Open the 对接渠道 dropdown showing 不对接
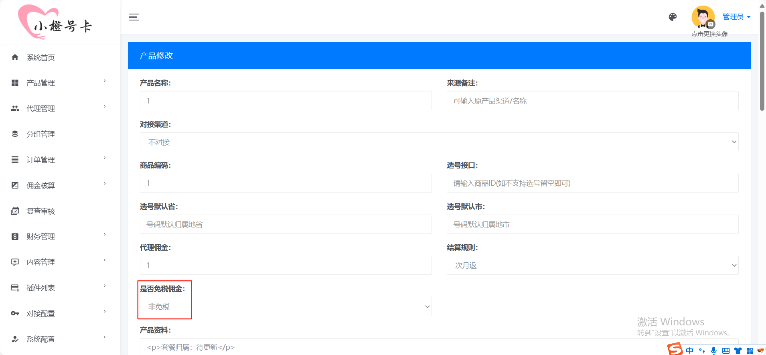This screenshot has width=766, height=355. click(439, 142)
